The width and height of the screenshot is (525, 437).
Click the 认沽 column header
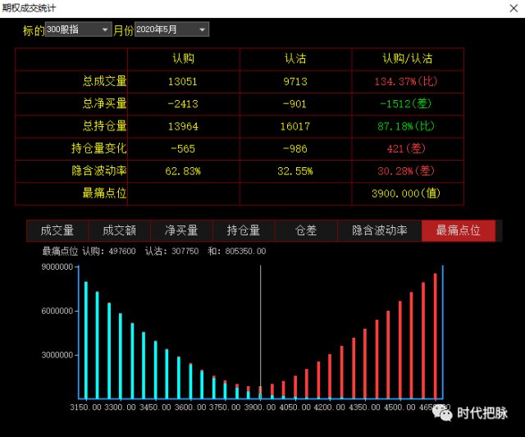pos(295,59)
